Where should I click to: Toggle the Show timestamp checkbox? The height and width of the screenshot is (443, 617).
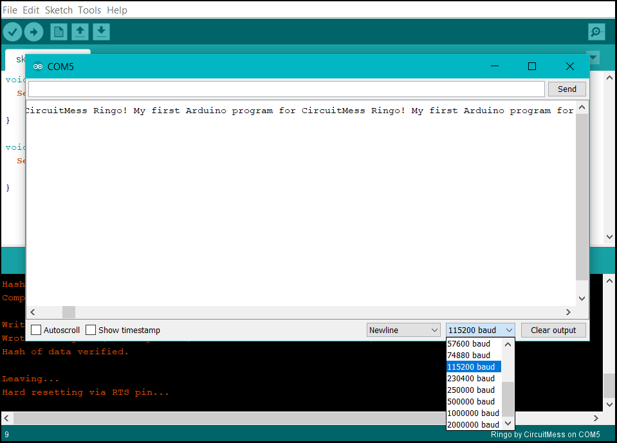point(91,330)
